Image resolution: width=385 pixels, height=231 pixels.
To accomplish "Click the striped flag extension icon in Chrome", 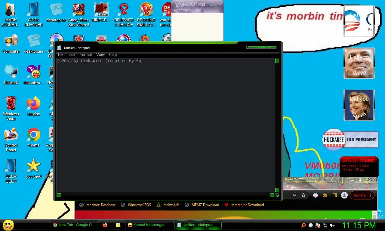I will pyautogui.click(x=316, y=195).
